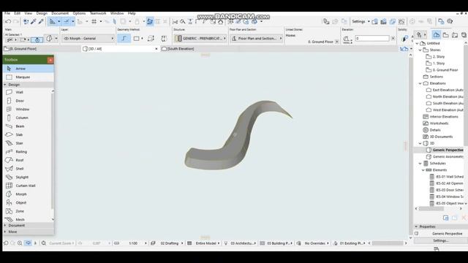Select the Curtain Wall tool
Screen dimensions: 468x263
(28, 186)
